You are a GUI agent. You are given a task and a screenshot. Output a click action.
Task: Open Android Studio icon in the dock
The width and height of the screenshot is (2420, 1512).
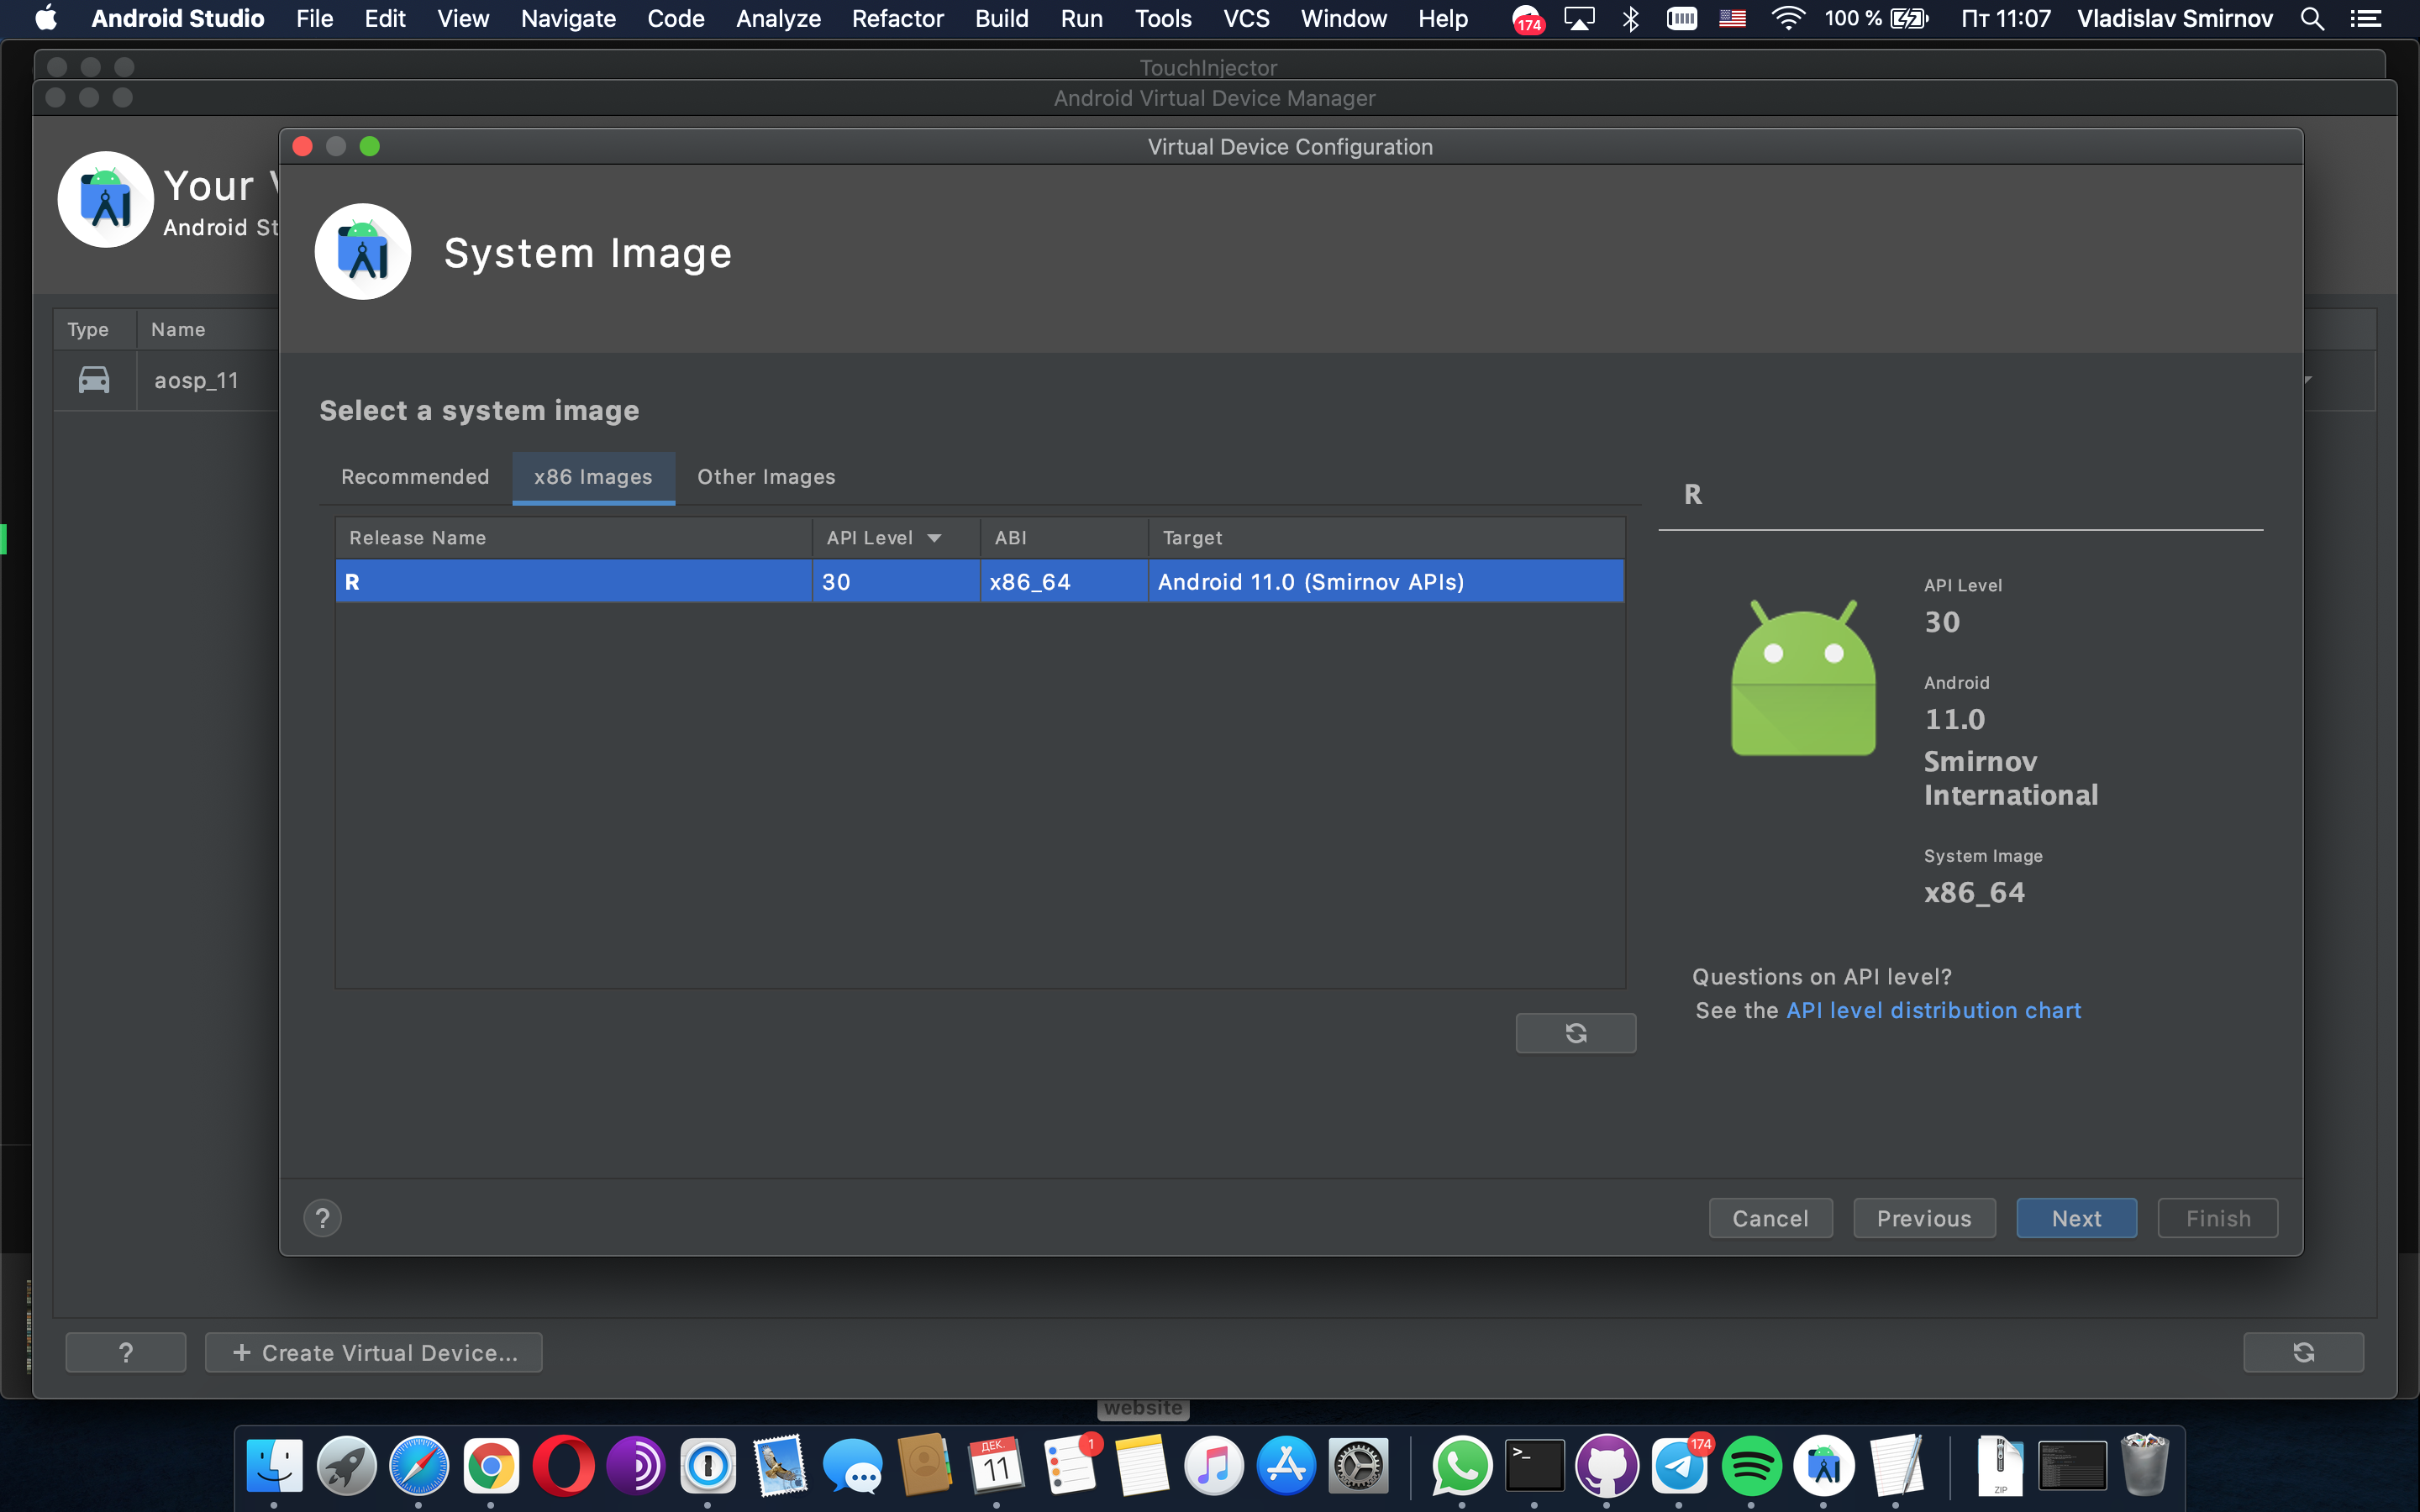point(1824,1467)
